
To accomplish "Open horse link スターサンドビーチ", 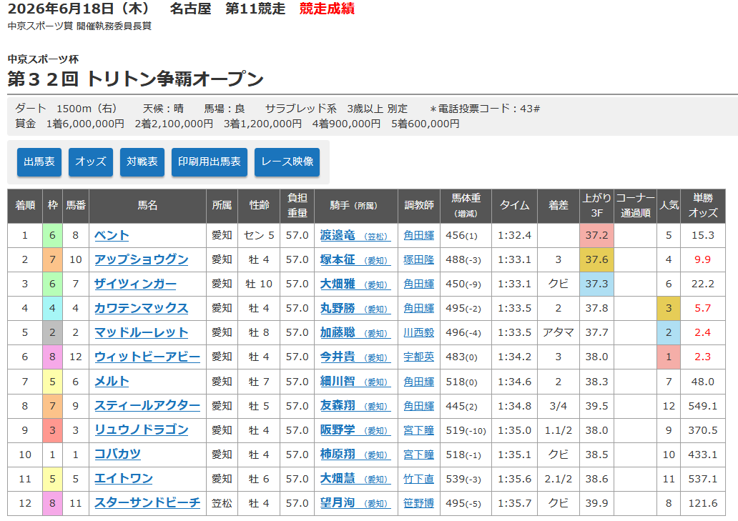I will pyautogui.click(x=147, y=503).
